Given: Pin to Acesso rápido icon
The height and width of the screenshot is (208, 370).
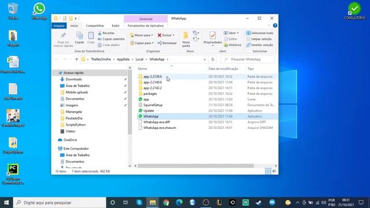Looking at the screenshot, I should (63, 39).
